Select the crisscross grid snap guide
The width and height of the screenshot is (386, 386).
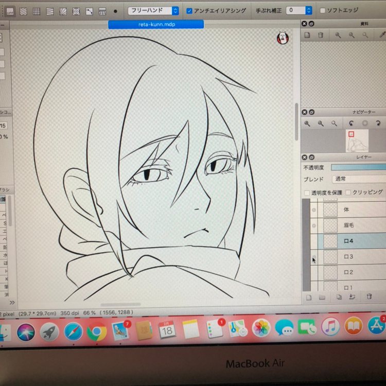[x=37, y=11]
